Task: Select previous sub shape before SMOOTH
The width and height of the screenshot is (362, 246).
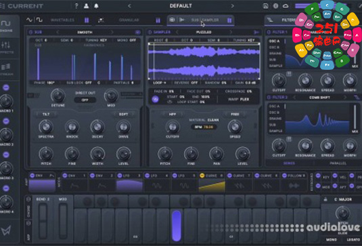Action: 58,32
